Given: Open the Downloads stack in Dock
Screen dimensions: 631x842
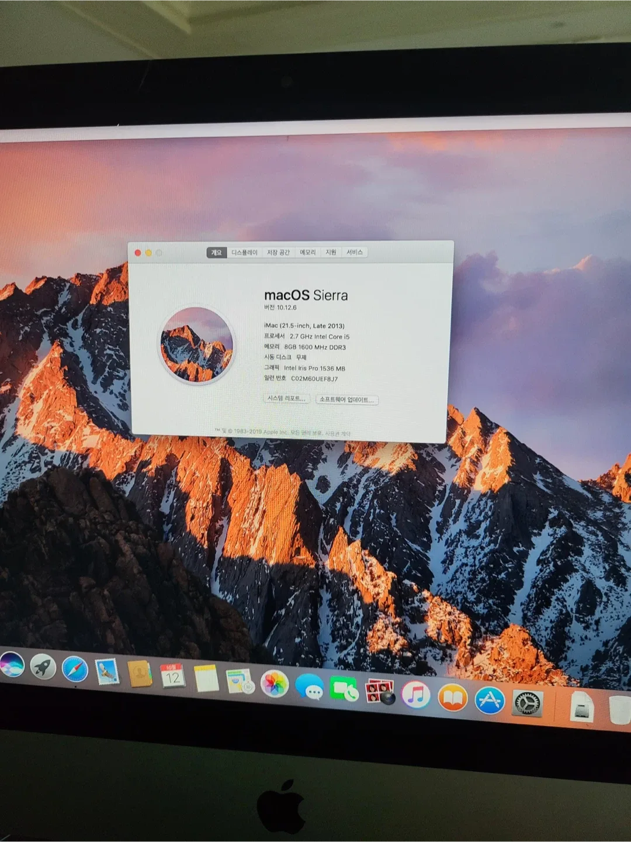Looking at the screenshot, I should pyautogui.click(x=582, y=707).
